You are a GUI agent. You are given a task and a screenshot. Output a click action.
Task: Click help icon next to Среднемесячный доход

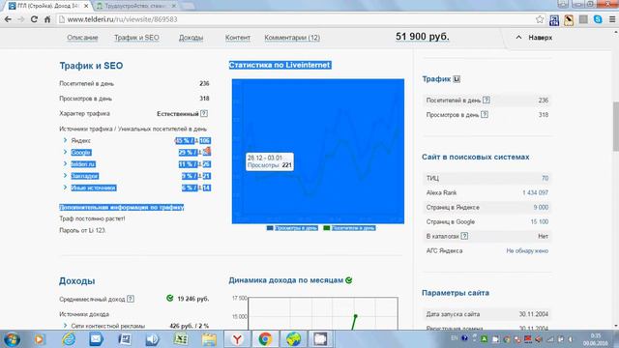[x=131, y=299]
